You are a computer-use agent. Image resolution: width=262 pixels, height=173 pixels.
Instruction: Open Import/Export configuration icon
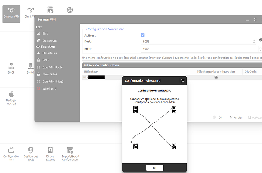click(70, 154)
